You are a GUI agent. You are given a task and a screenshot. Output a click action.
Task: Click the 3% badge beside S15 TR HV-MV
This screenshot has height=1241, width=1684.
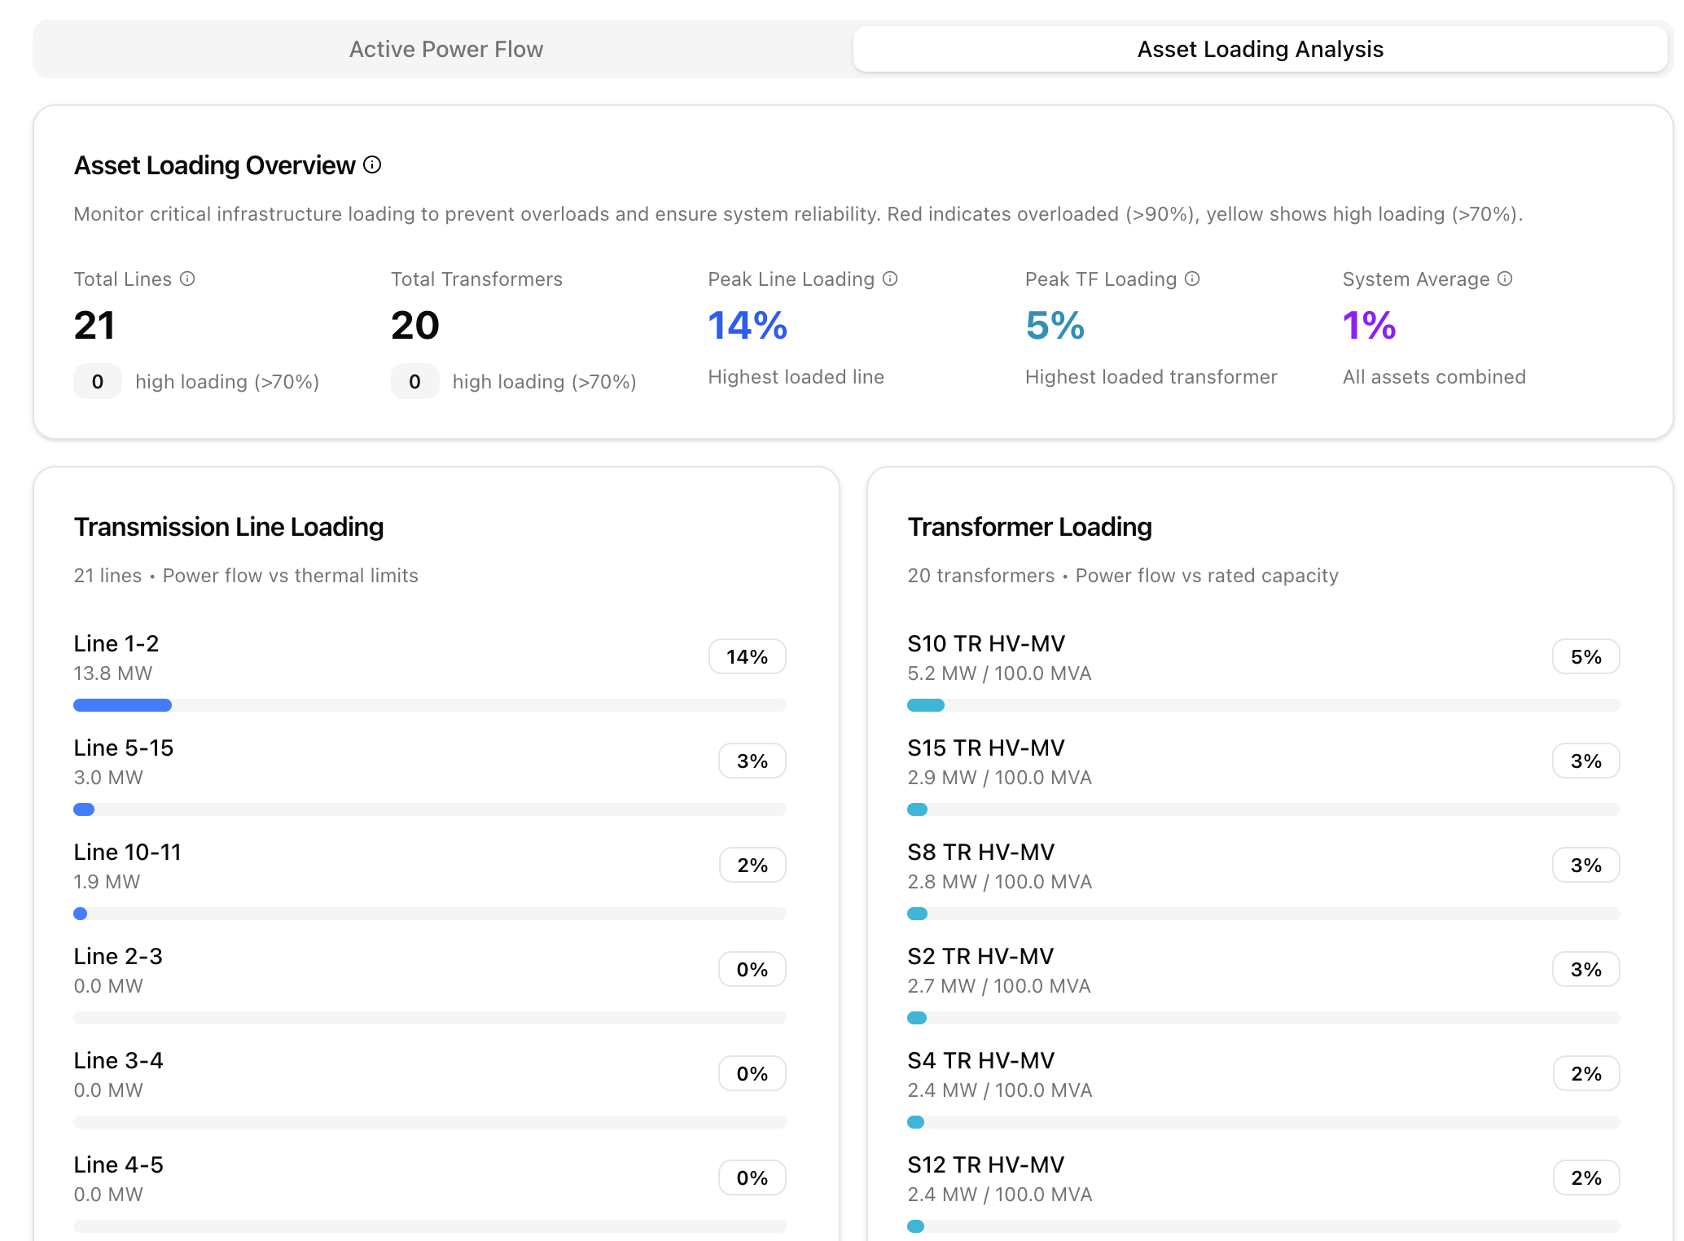pos(1585,760)
